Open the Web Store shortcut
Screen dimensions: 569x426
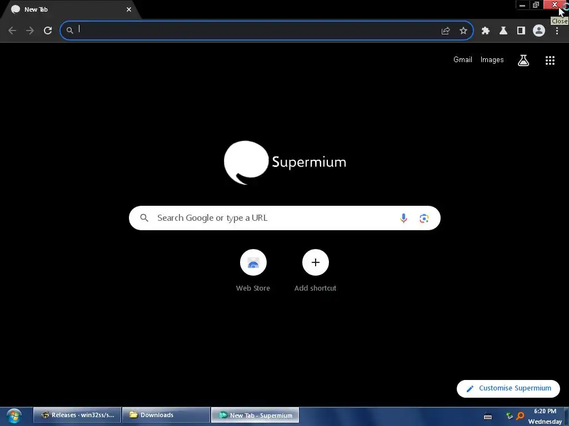click(253, 270)
